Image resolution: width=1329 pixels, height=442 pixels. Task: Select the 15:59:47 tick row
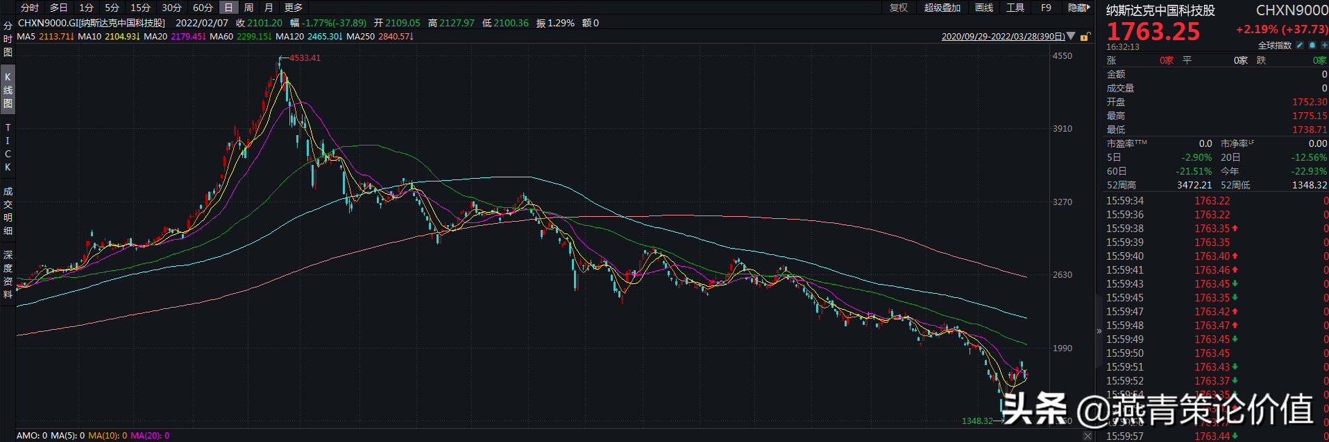[x=1217, y=312]
